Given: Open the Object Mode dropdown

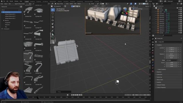Looking at the screenshot, I should tap(60, 4).
